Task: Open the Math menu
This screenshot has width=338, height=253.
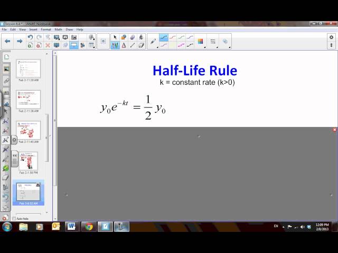Action: pyautogui.click(x=58, y=30)
